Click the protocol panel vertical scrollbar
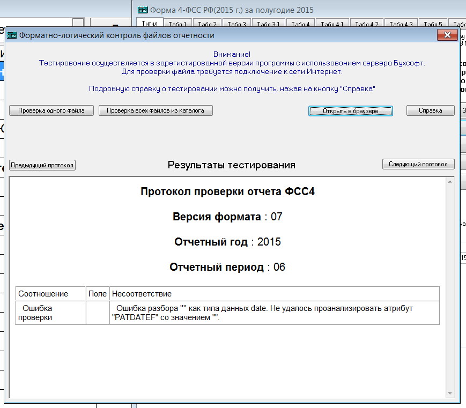The height and width of the screenshot is (408, 466). tap(449, 288)
